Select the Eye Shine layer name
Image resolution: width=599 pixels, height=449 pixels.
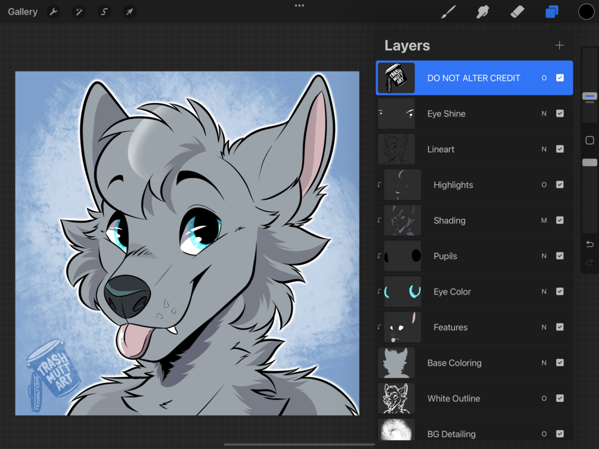446,113
